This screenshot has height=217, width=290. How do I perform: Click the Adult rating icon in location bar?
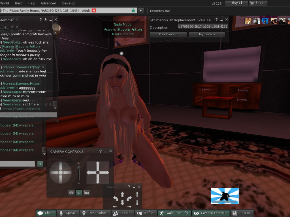tap(94, 10)
